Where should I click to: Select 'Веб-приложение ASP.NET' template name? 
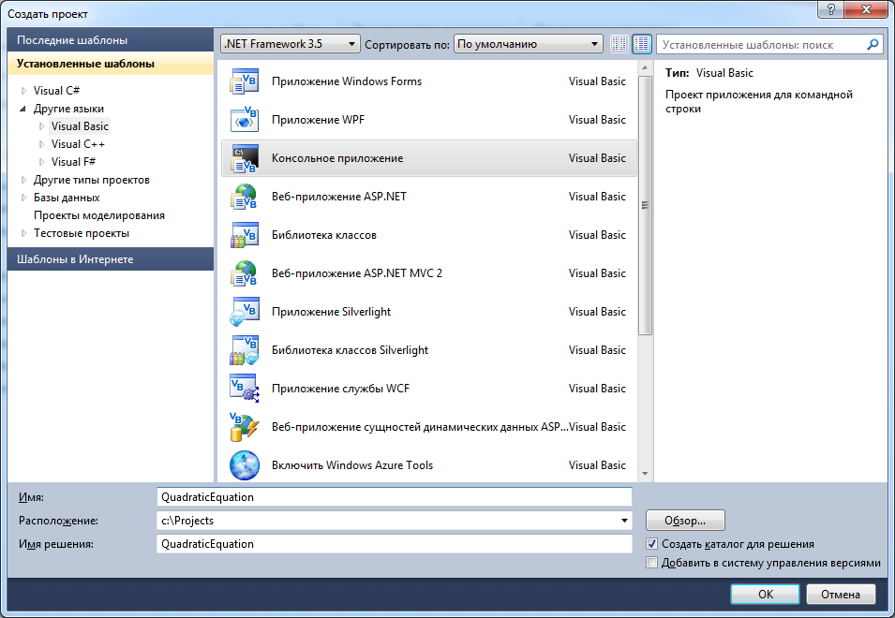pos(339,197)
